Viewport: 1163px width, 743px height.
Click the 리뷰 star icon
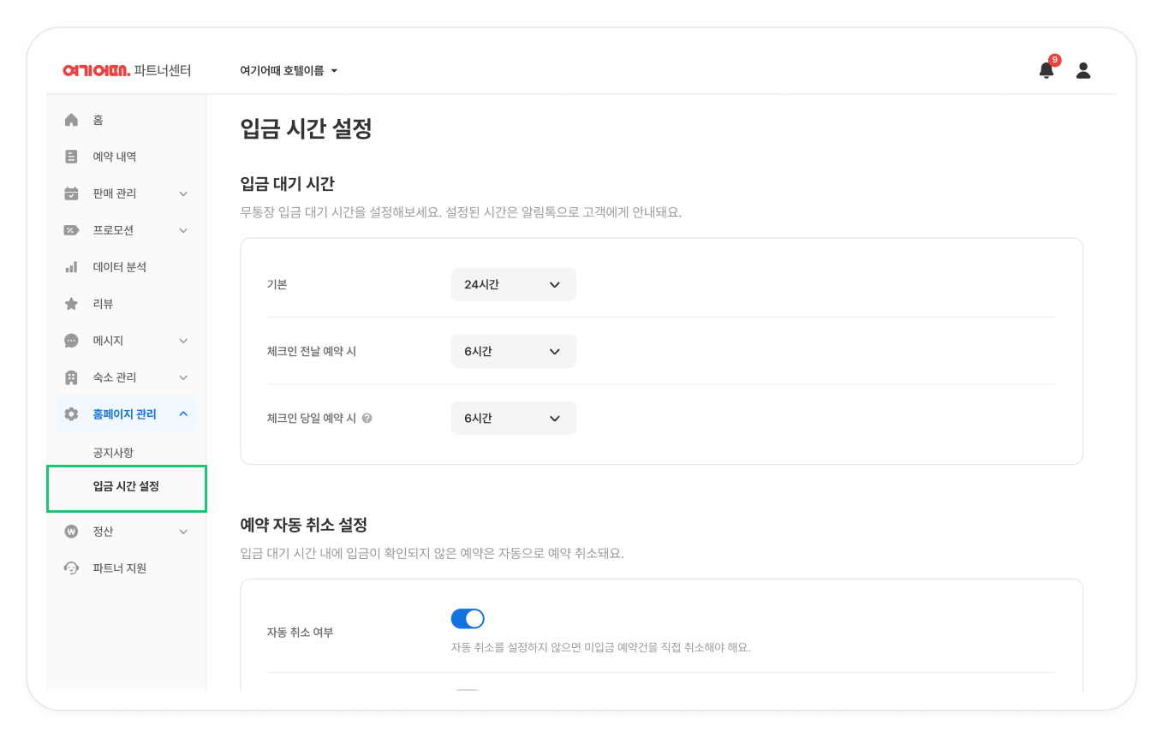[72, 304]
